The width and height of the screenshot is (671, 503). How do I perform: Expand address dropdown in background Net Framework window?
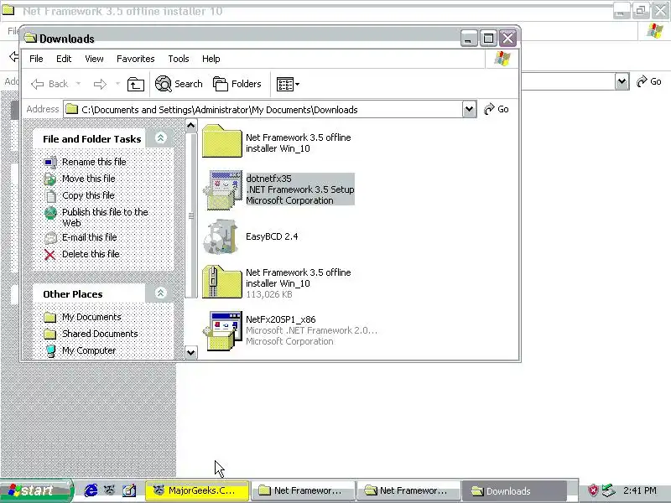622,81
